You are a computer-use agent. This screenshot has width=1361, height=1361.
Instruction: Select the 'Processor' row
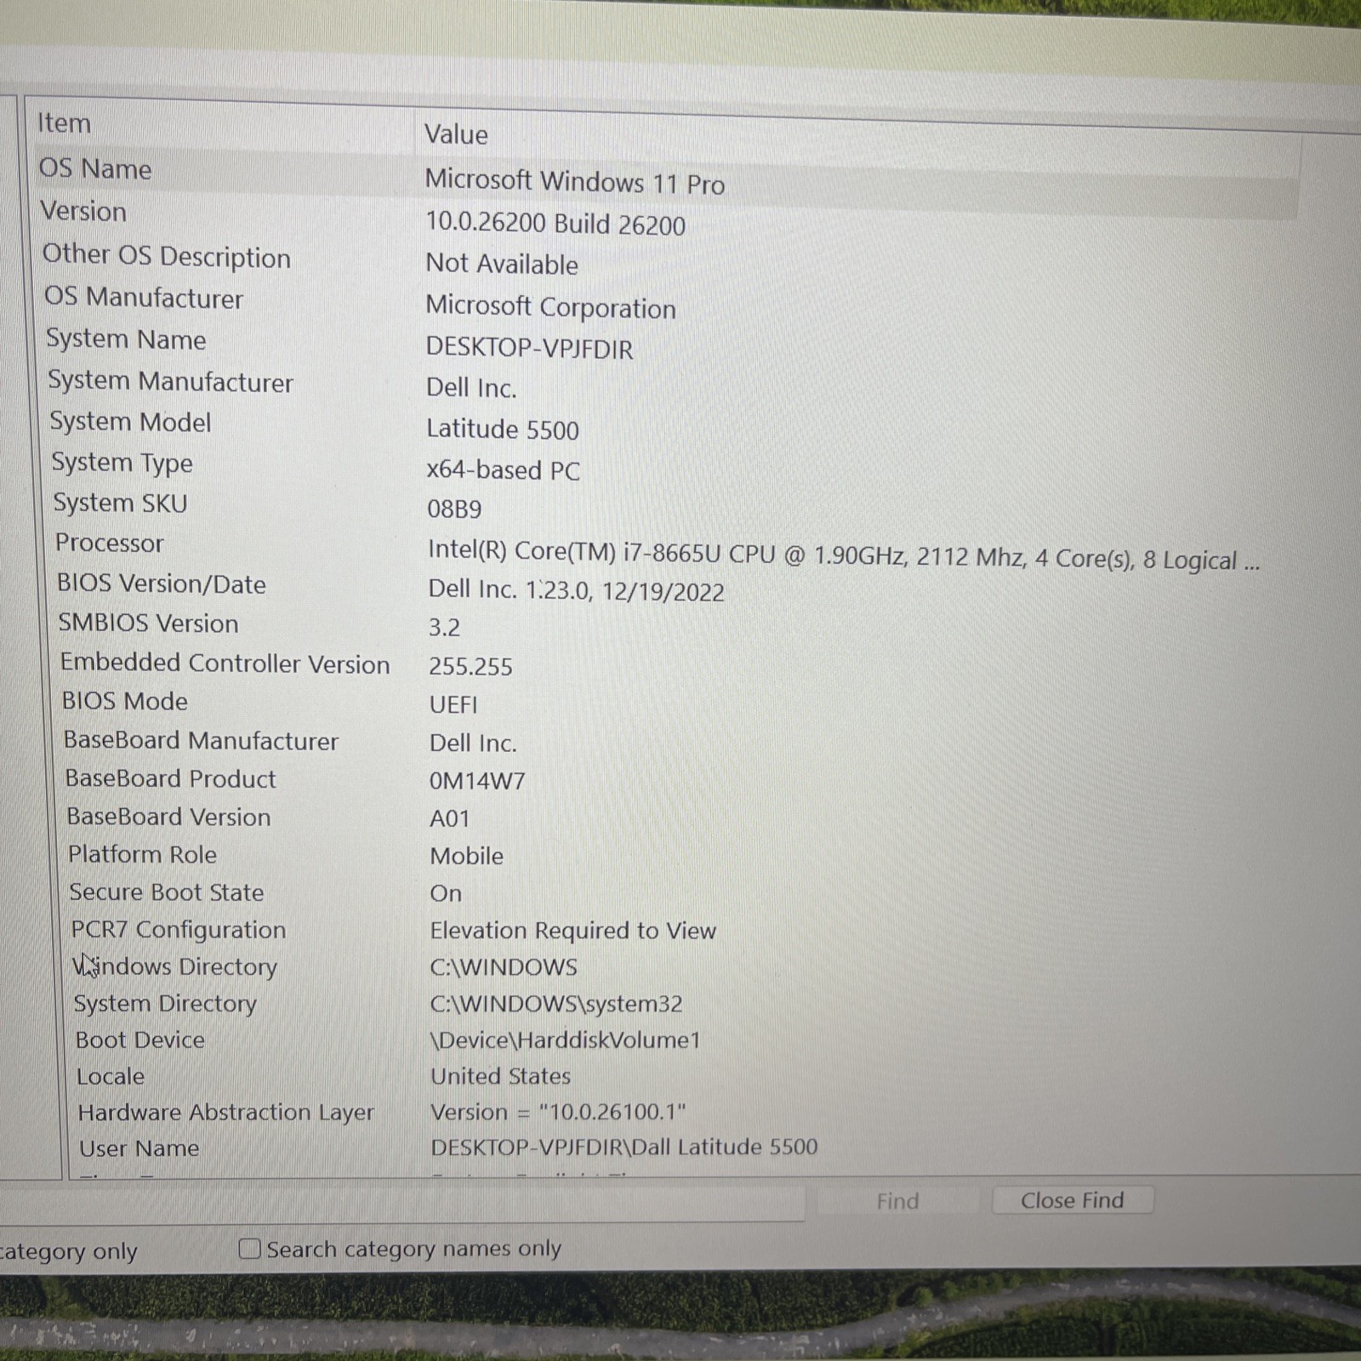110,543
